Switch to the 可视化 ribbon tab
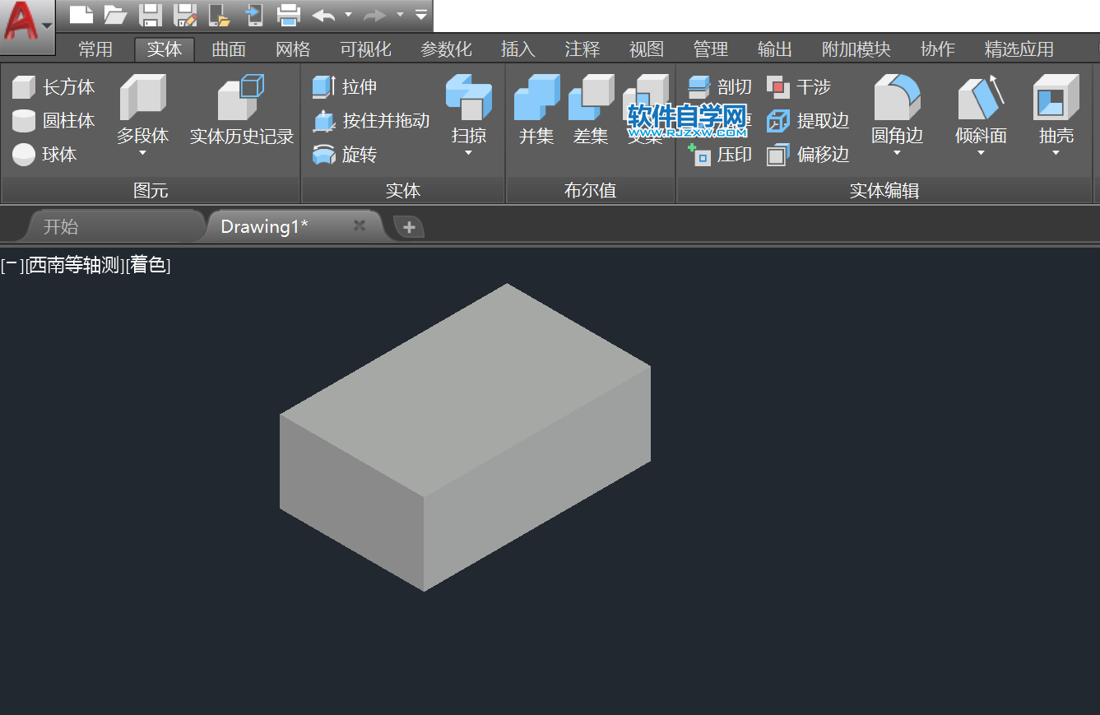Viewport: 1100px width, 715px height. (x=365, y=49)
